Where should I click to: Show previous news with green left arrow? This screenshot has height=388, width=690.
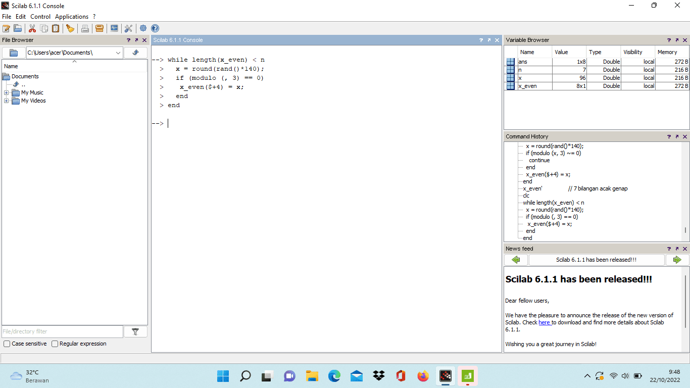(x=516, y=260)
